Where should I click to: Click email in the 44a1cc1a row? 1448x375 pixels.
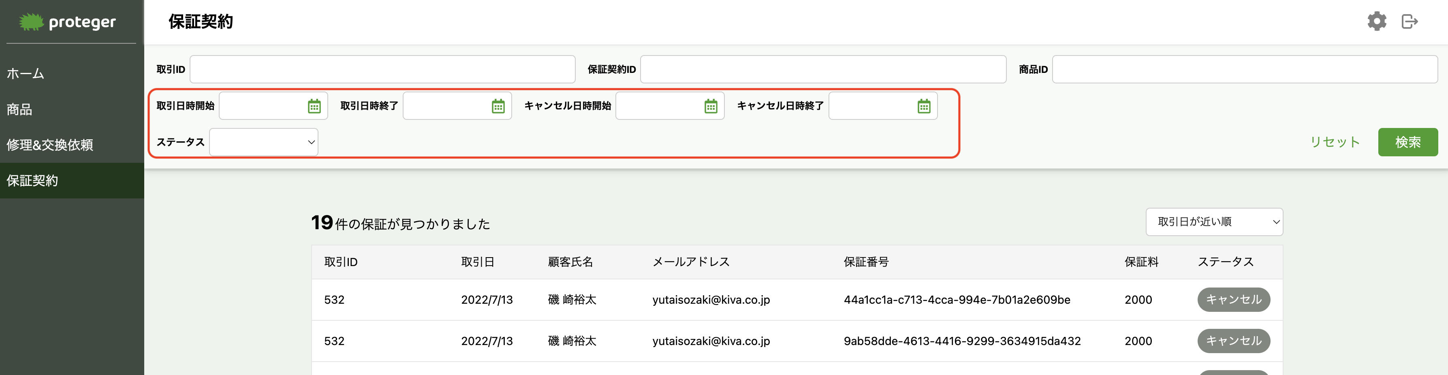(711, 300)
